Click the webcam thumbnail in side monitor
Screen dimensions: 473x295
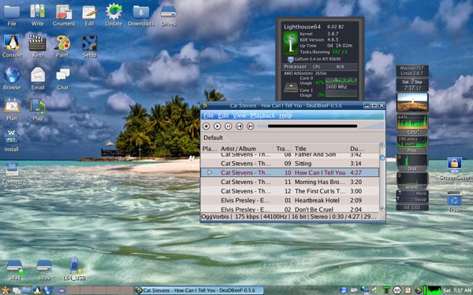point(412,102)
